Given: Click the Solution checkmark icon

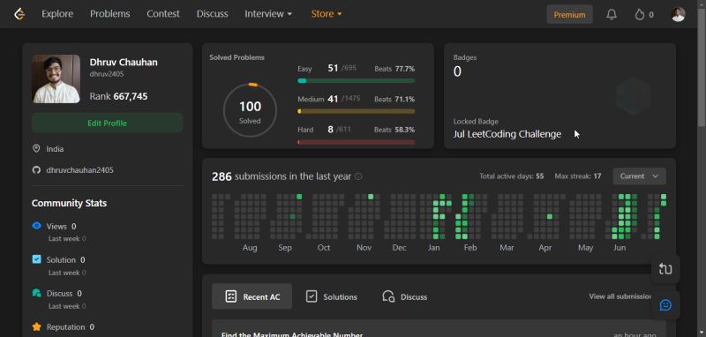Looking at the screenshot, I should 36,259.
